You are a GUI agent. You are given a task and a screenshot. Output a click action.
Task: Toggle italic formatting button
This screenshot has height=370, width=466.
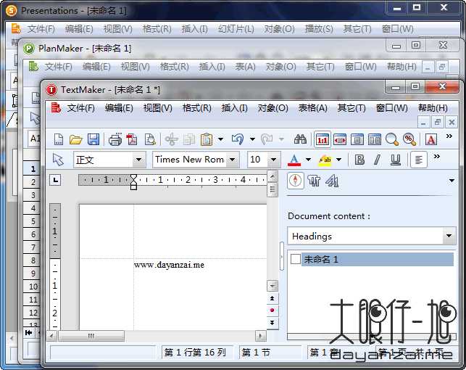377,160
